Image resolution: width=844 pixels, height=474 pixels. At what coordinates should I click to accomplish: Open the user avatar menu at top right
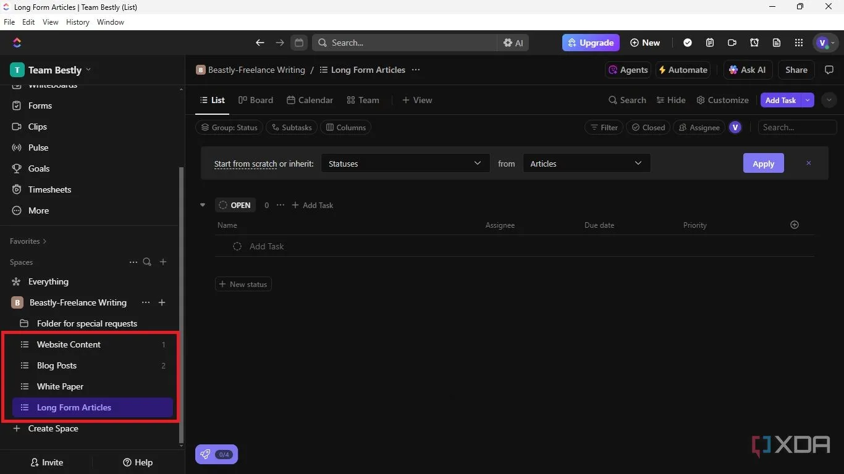click(826, 43)
